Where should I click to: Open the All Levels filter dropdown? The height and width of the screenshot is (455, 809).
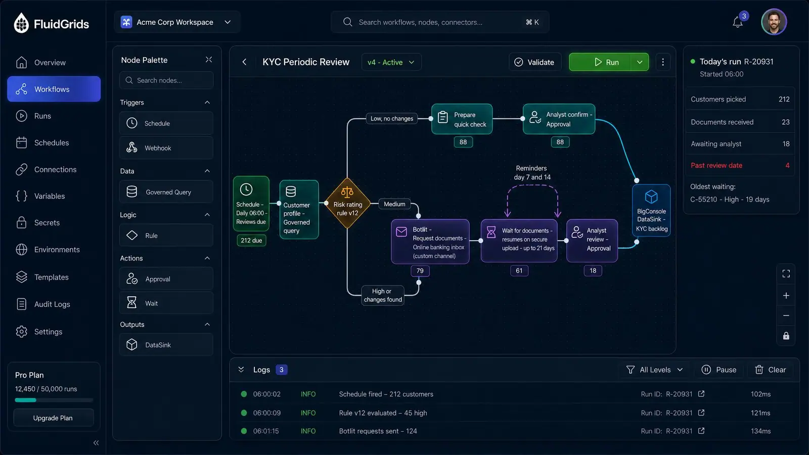[x=655, y=370]
